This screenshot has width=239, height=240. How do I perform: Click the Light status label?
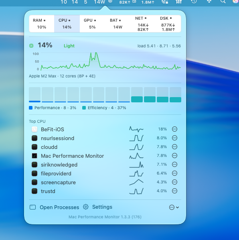69,46
